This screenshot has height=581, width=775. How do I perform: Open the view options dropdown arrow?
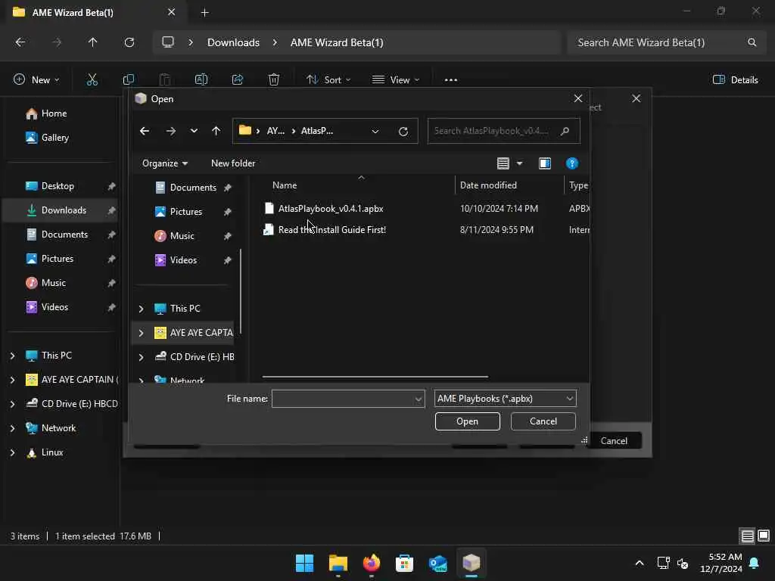[x=519, y=163]
